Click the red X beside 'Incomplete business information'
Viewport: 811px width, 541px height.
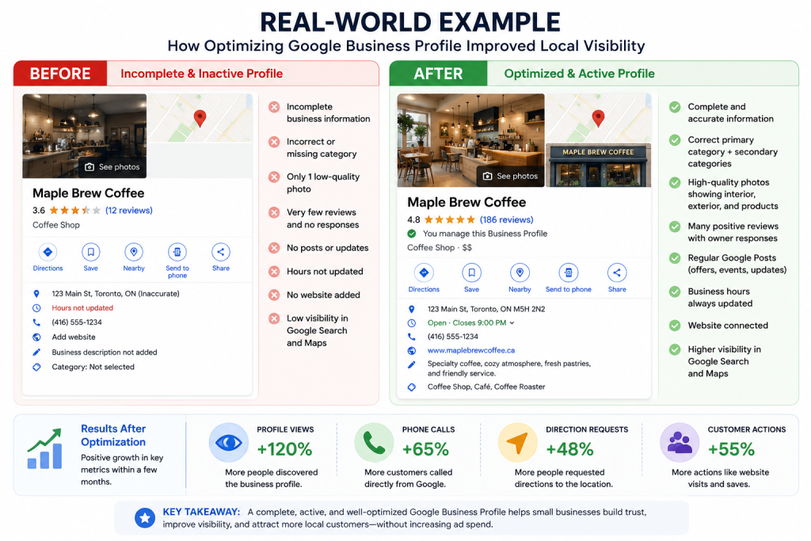(x=274, y=107)
